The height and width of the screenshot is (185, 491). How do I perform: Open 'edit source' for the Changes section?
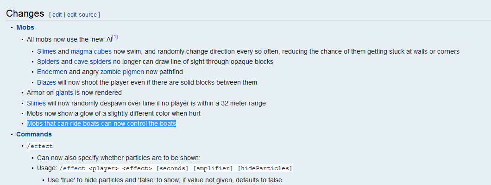tap(82, 14)
